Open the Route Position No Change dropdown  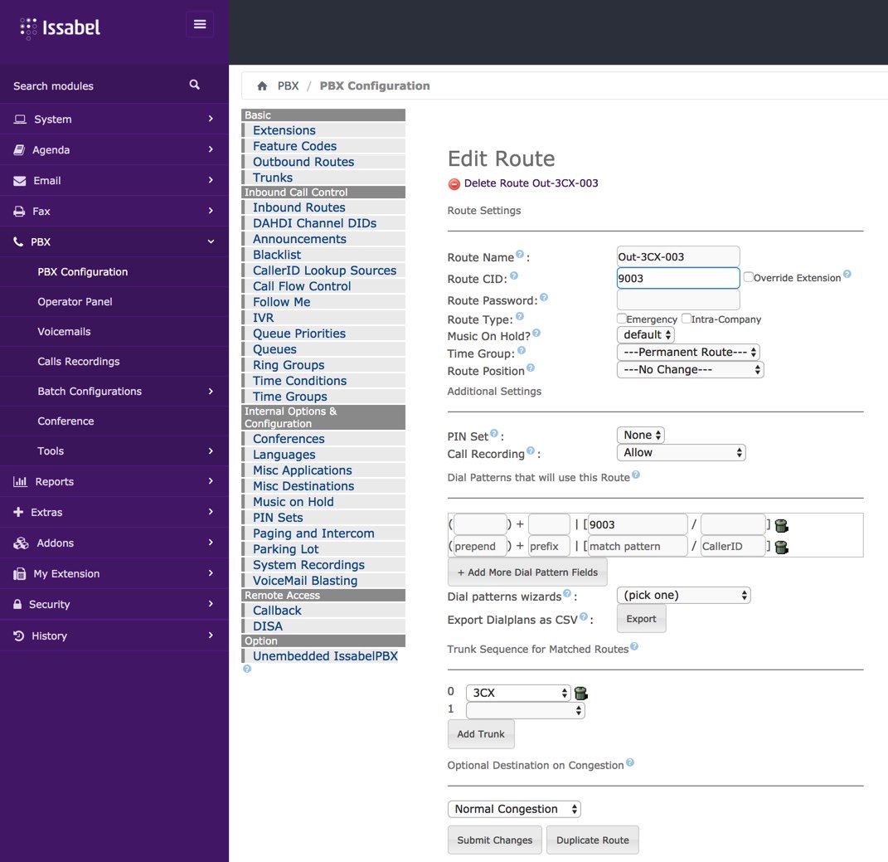[691, 370]
